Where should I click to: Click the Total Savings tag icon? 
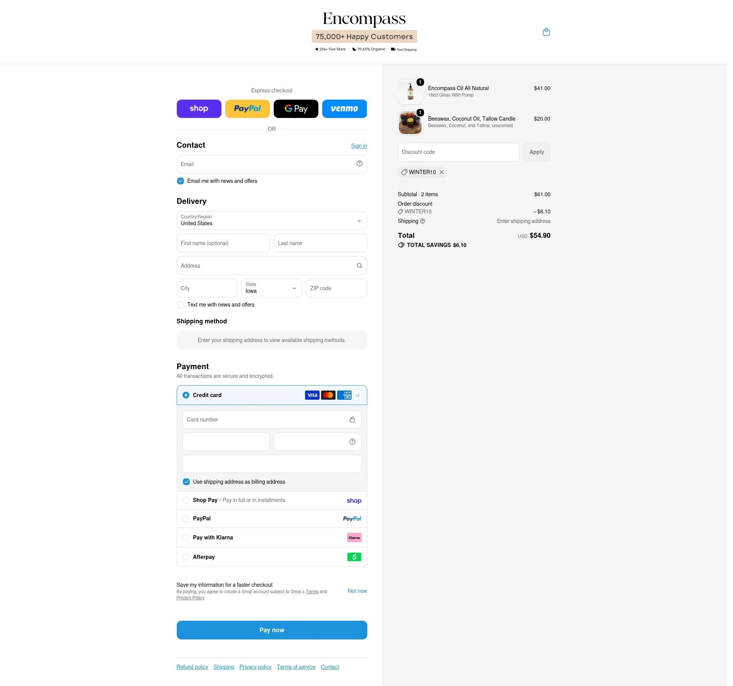tap(401, 245)
